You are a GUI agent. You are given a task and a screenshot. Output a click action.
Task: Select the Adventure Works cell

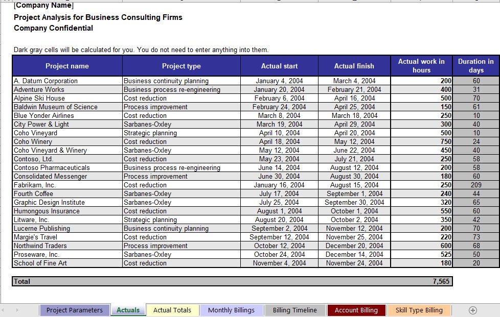coord(67,89)
